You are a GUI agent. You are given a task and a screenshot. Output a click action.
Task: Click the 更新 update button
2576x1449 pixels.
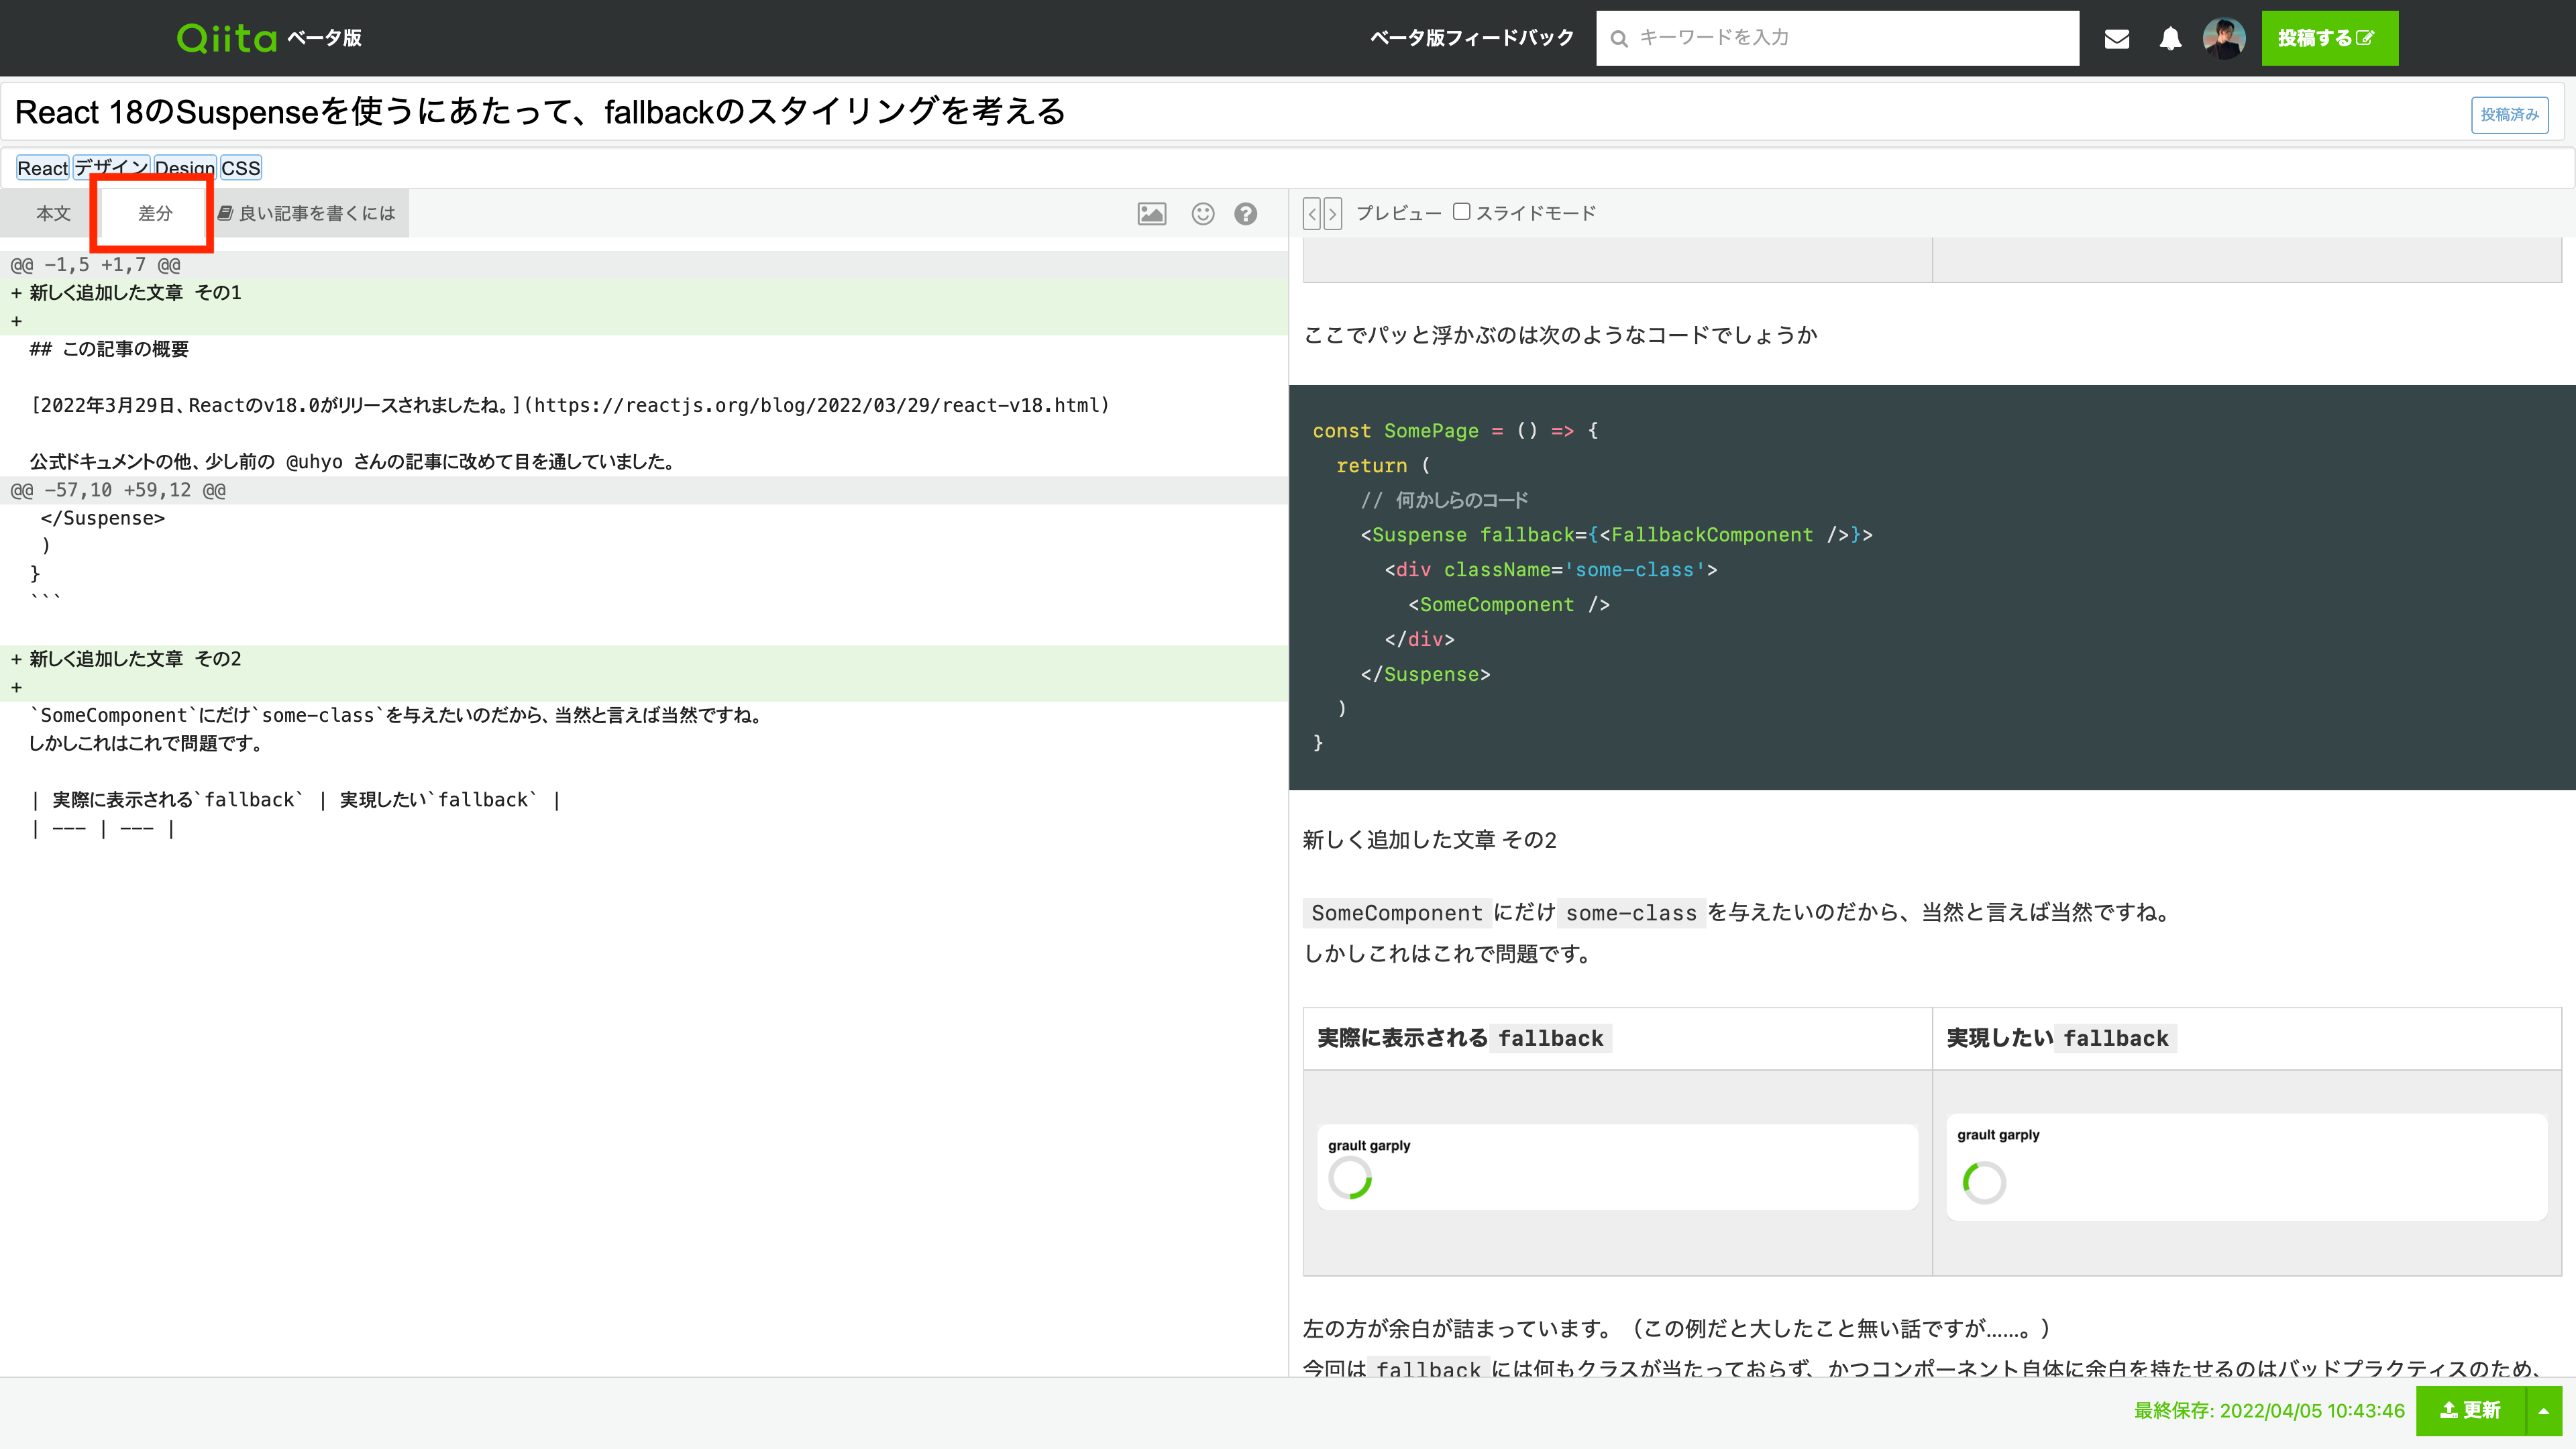click(x=2470, y=1410)
